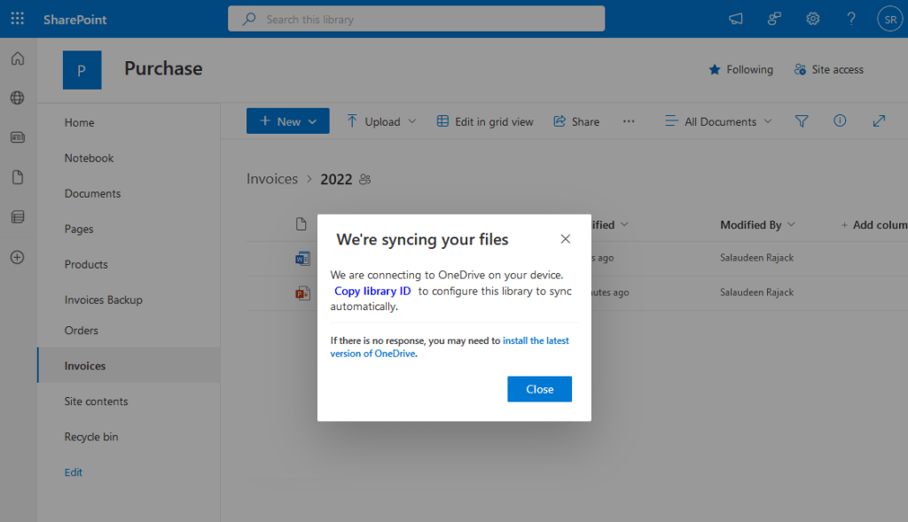Open the Help question mark
This screenshot has height=522, width=908.
coord(850,18)
